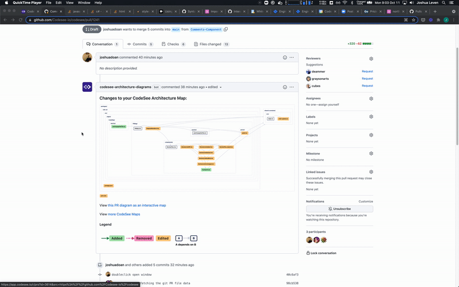Click the 'codesee-architecture-diagrams' commenter name
The image size is (459, 287).
click(x=125, y=87)
